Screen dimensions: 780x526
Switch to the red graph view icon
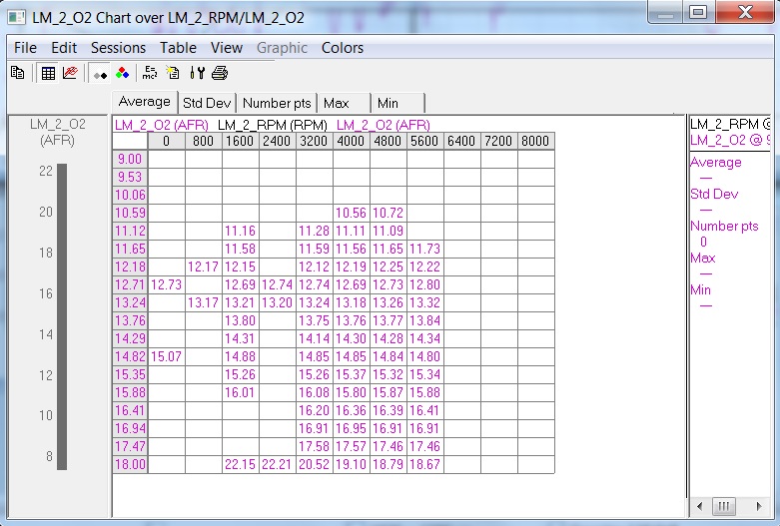click(69, 73)
